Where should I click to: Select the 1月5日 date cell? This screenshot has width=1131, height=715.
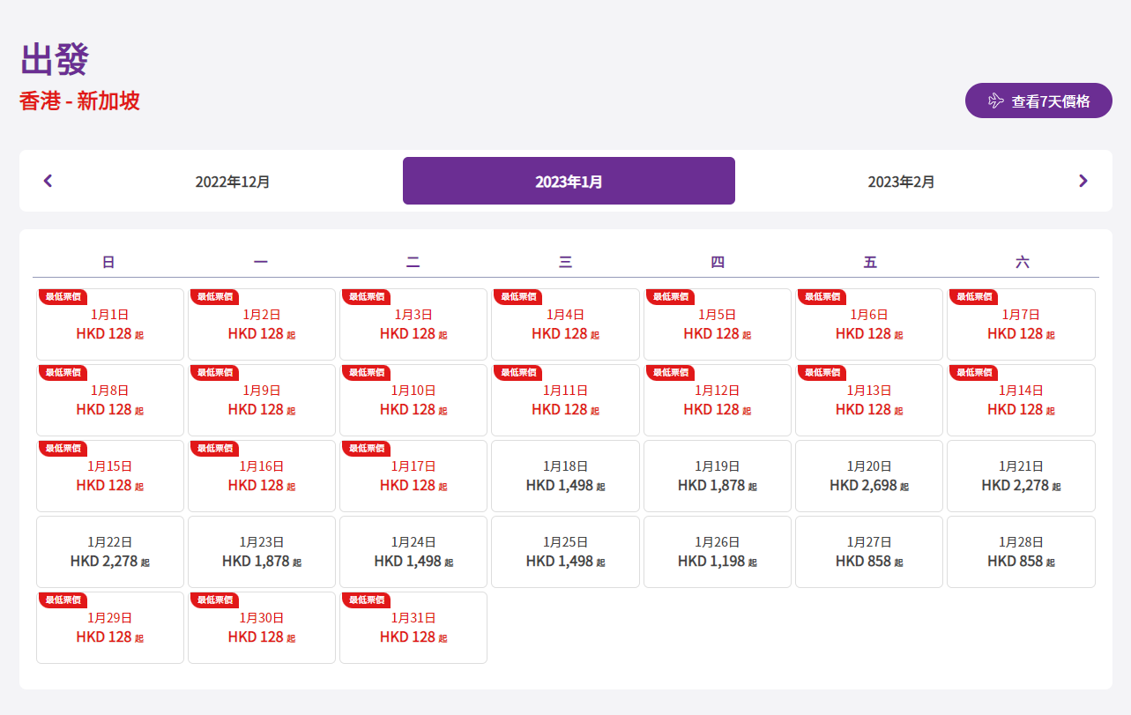coord(717,324)
